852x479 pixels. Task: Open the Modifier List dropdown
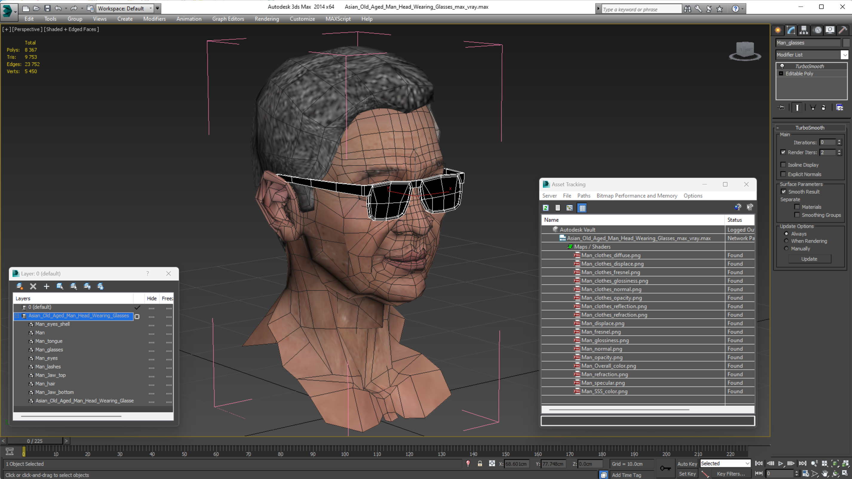click(x=845, y=55)
